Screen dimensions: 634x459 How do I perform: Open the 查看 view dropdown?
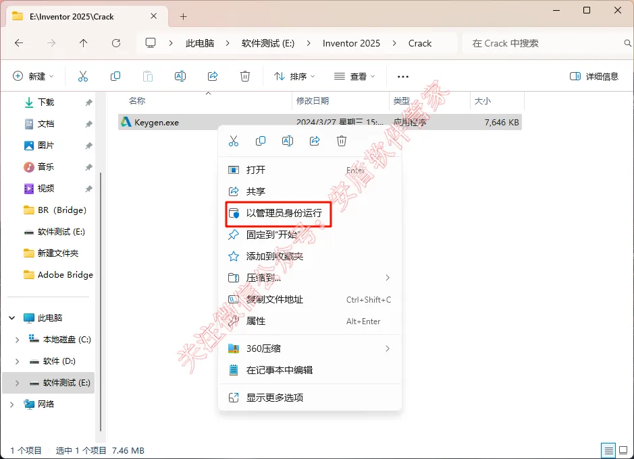pos(354,76)
